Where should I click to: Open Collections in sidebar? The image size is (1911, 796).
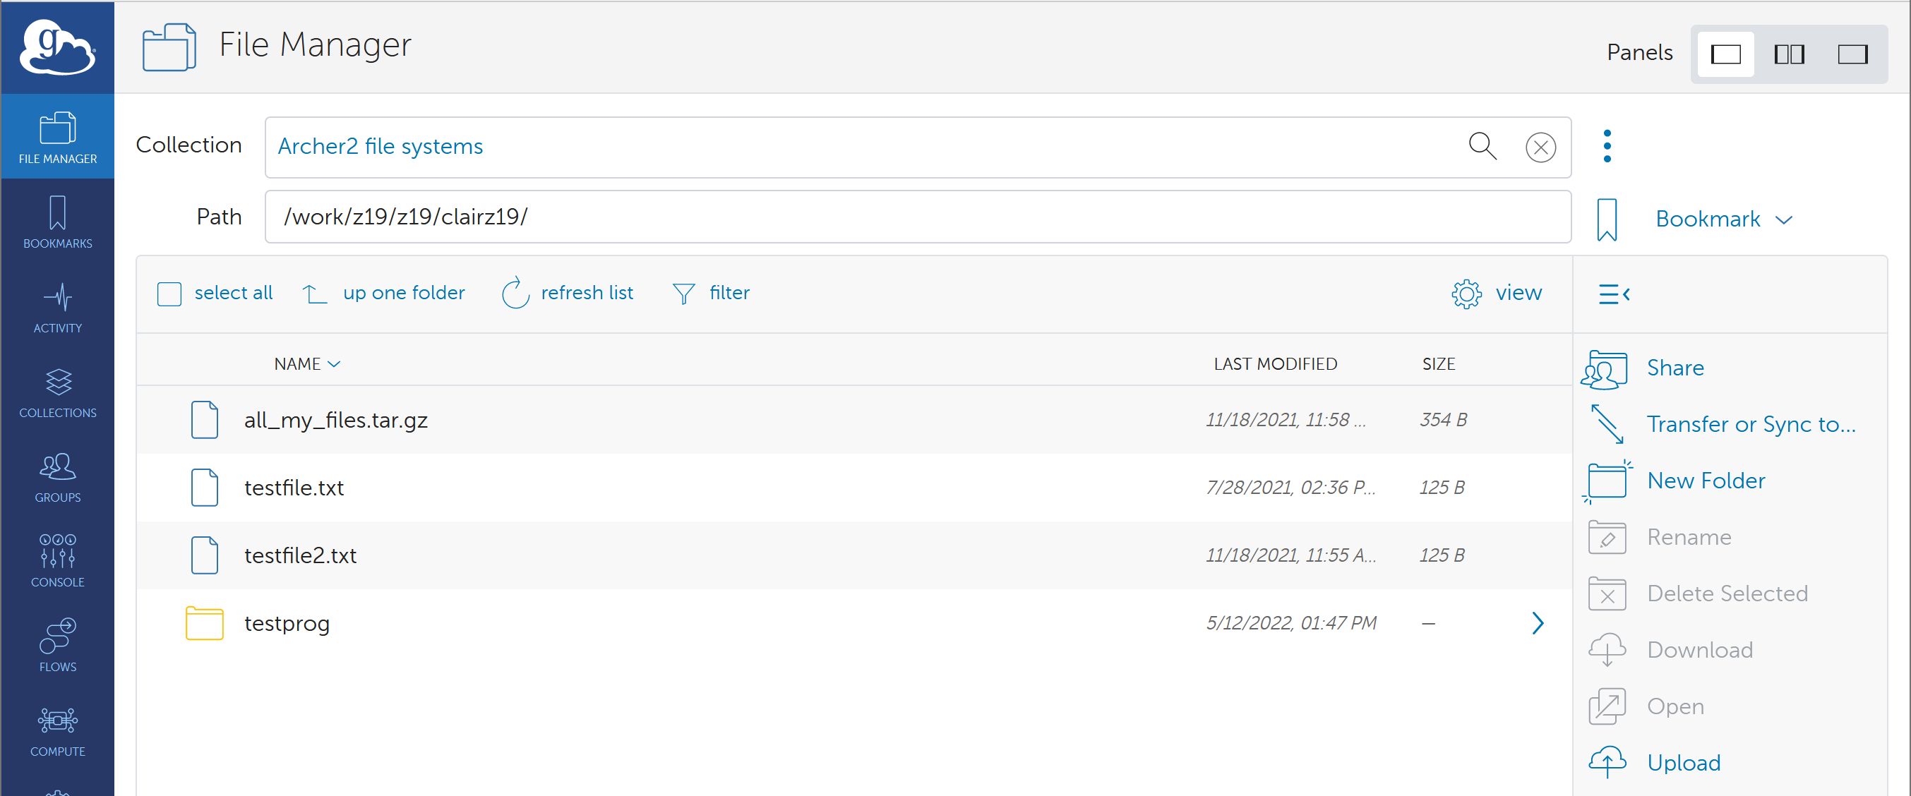pos(57,391)
